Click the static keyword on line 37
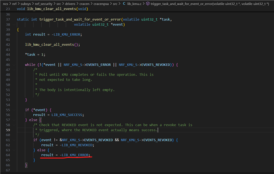274x174 pixels. coord(23,19)
